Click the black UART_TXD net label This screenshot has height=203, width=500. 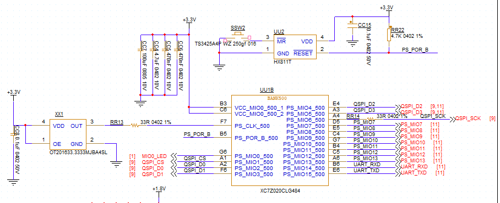(367, 171)
